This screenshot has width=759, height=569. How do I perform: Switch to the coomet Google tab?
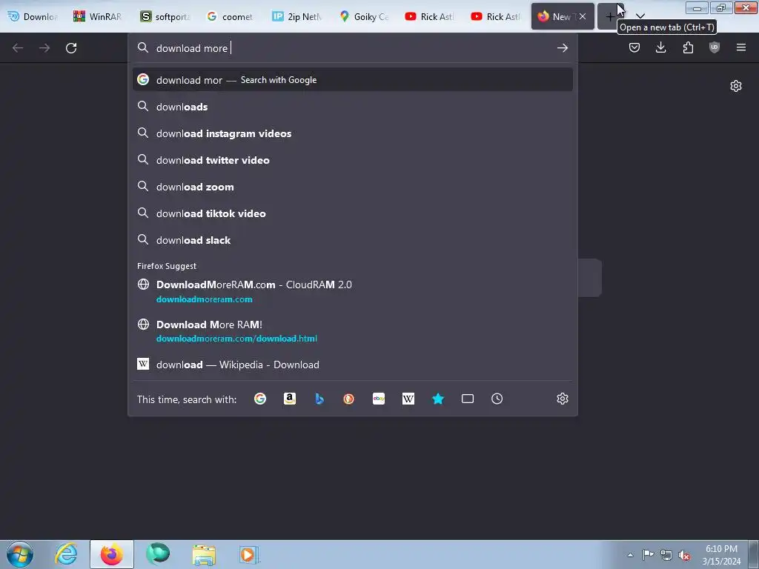[230, 16]
